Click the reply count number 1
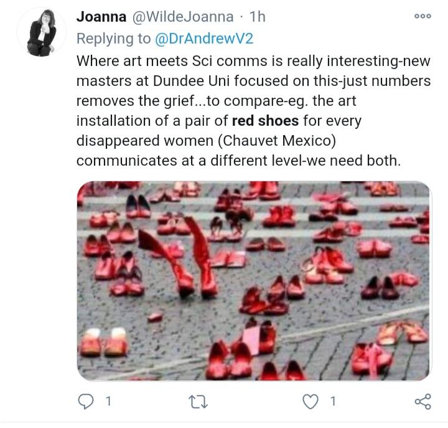The height and width of the screenshot is (428, 448). (108, 401)
